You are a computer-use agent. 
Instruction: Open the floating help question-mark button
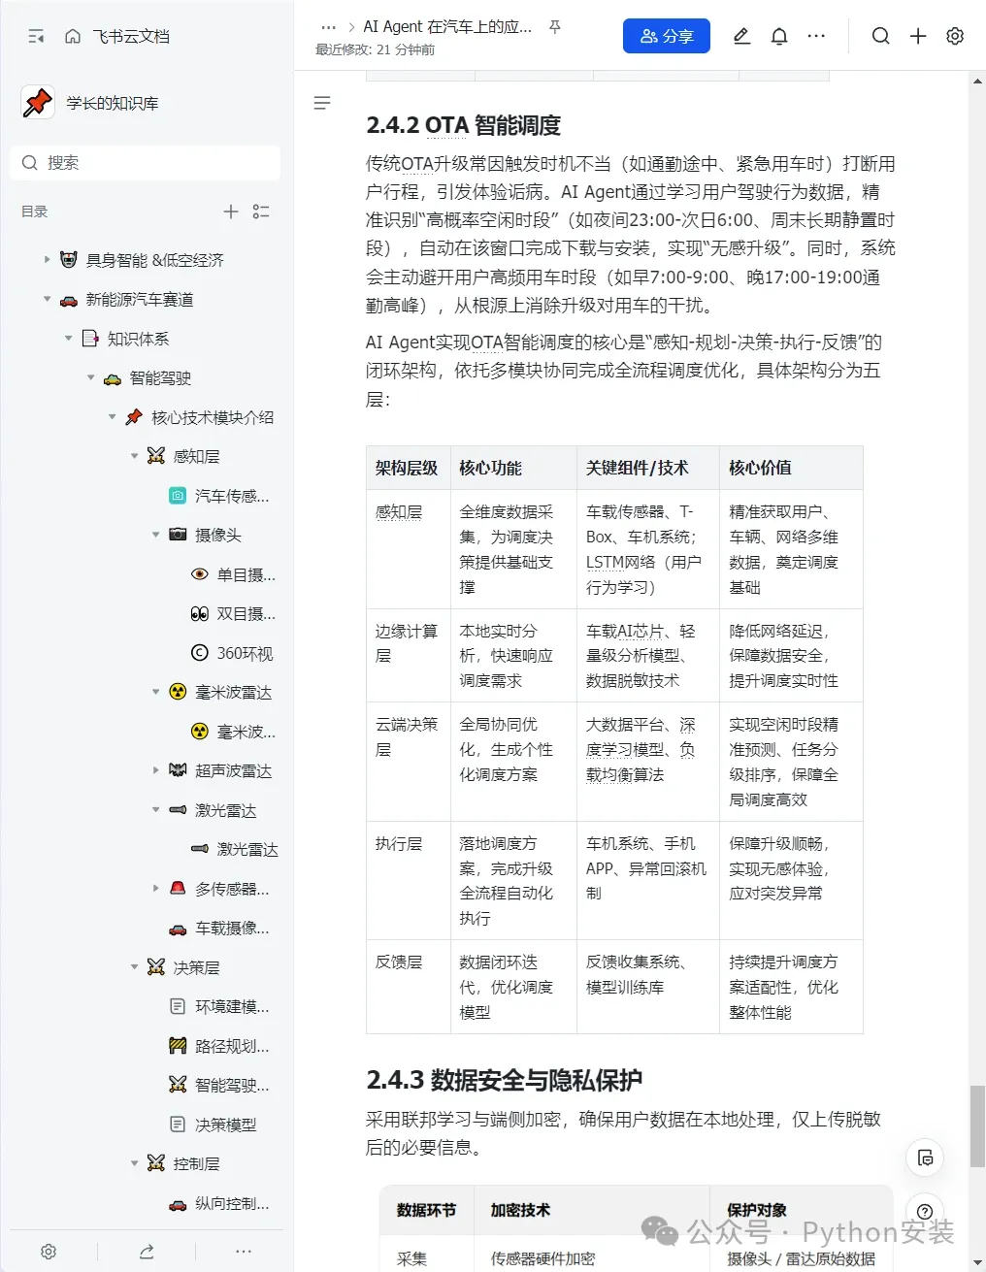[925, 1211]
